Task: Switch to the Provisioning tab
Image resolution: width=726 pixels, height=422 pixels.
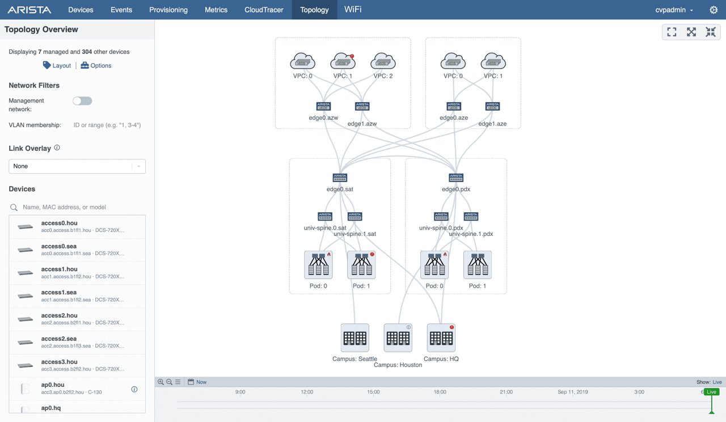Action: 168,10
